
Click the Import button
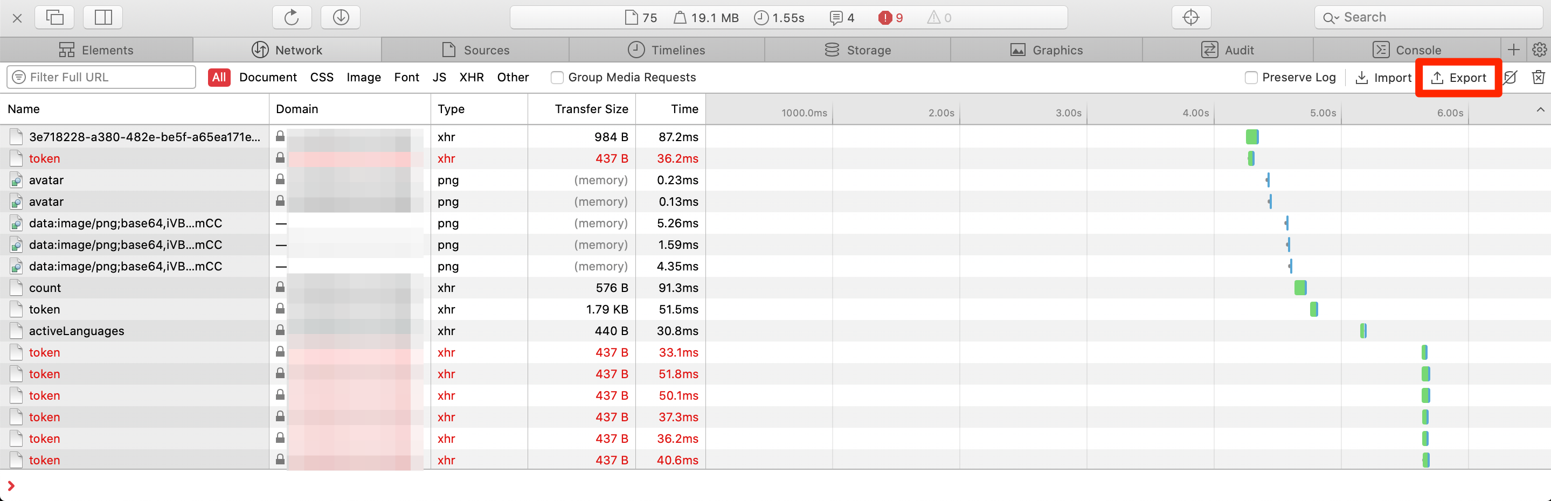[x=1382, y=78]
